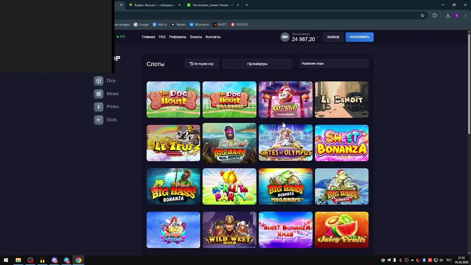
Task: Open the История игр history button
Action: click(x=201, y=64)
